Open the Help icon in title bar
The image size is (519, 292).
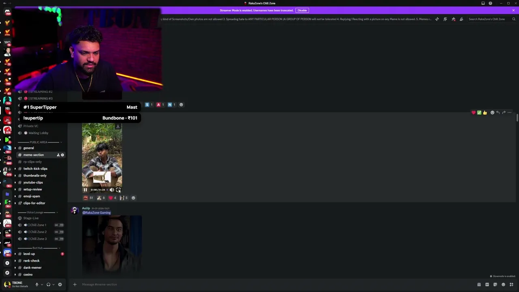point(490,3)
